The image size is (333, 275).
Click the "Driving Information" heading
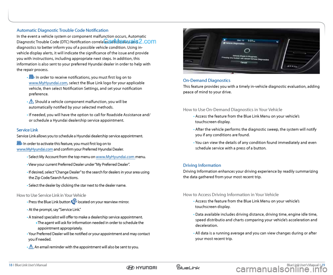[202, 165]
